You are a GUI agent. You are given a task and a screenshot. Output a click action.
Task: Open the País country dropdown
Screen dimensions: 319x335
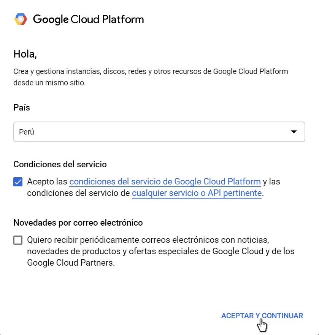click(159, 132)
